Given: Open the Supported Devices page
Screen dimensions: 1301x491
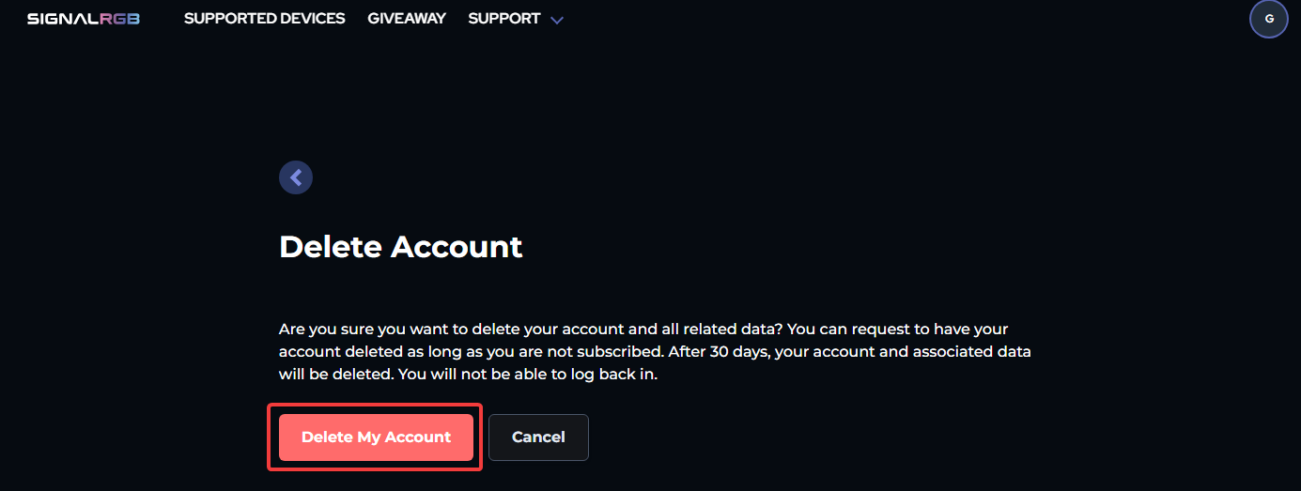Looking at the screenshot, I should point(264,19).
